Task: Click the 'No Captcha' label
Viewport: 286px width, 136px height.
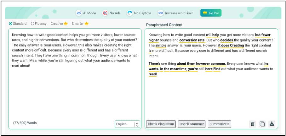Action: (x=143, y=13)
